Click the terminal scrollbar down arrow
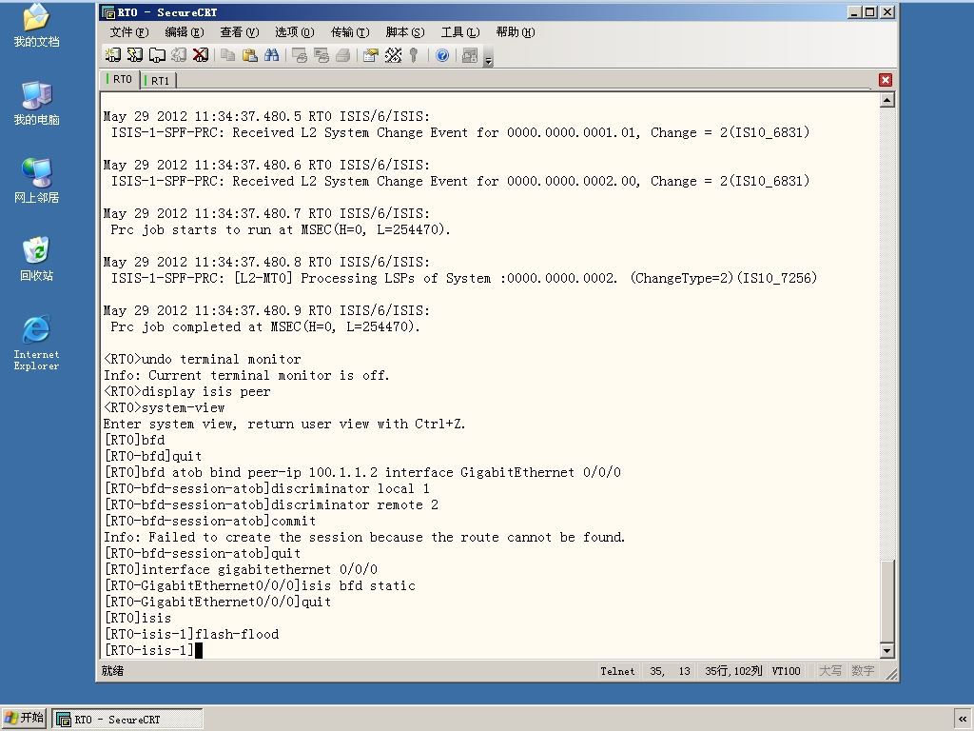 click(887, 651)
